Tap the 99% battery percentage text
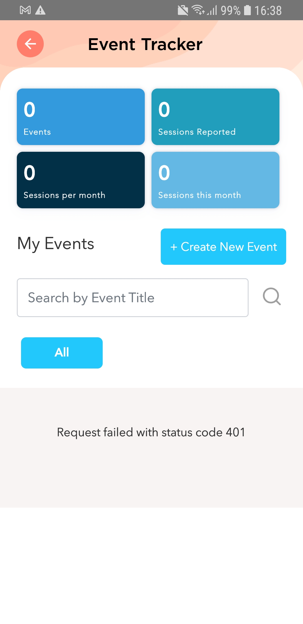This screenshot has height=624, width=303. pos(231,11)
